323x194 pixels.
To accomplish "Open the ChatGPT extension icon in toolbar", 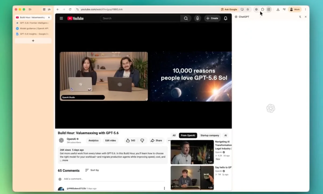I will (x=256, y=9).
